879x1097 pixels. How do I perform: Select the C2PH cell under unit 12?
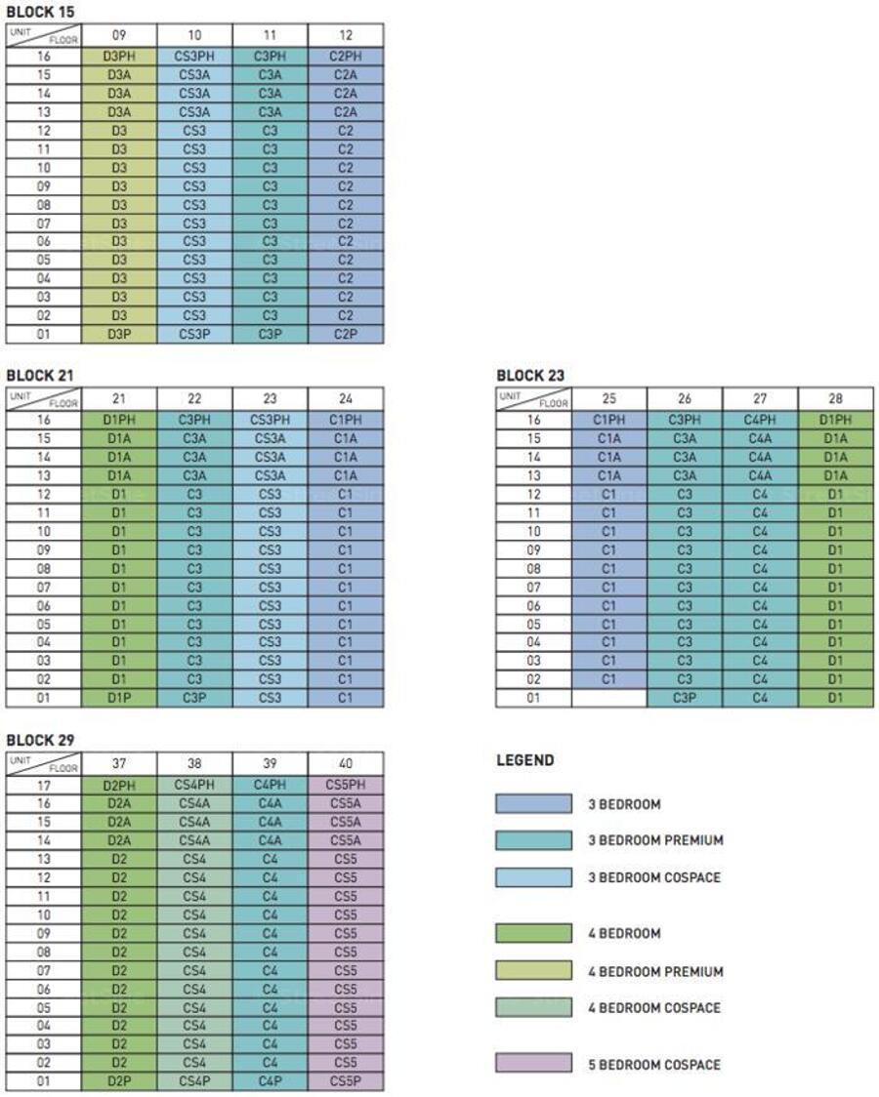(346, 57)
